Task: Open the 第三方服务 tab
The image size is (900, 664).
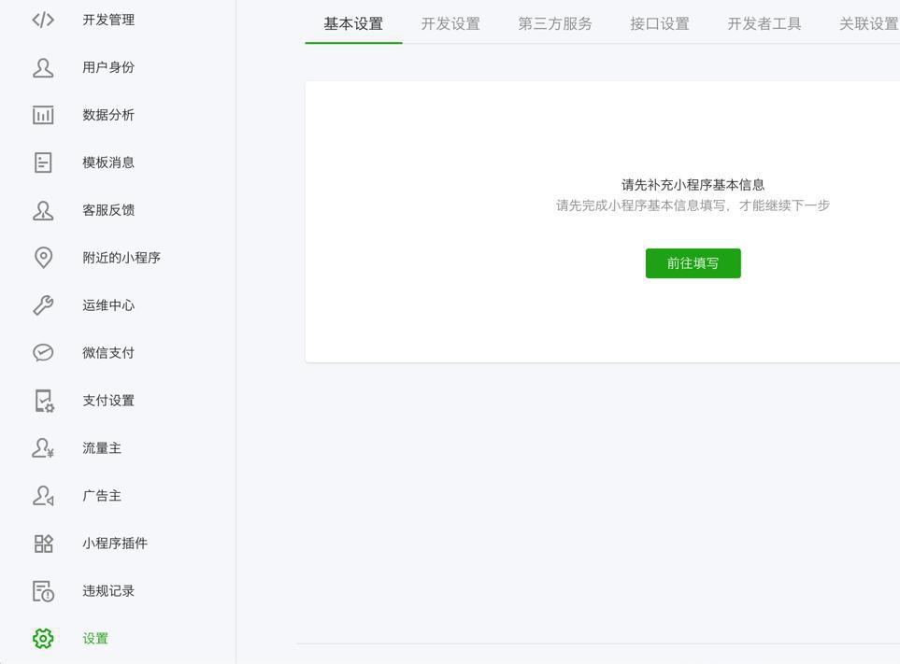Action: click(555, 24)
